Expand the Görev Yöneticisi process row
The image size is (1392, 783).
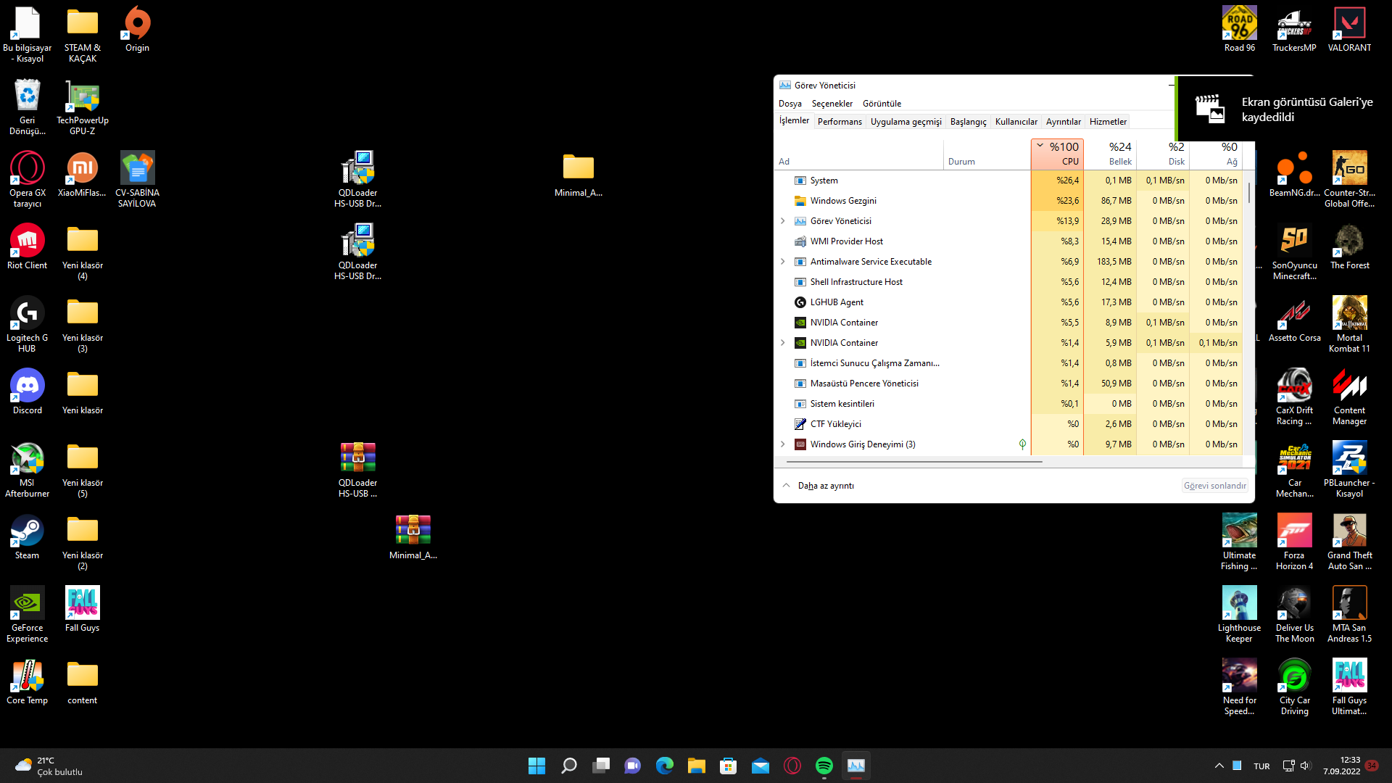(x=783, y=221)
